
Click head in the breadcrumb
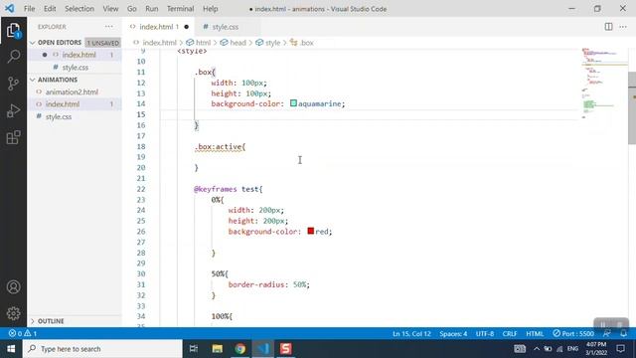[238, 43]
